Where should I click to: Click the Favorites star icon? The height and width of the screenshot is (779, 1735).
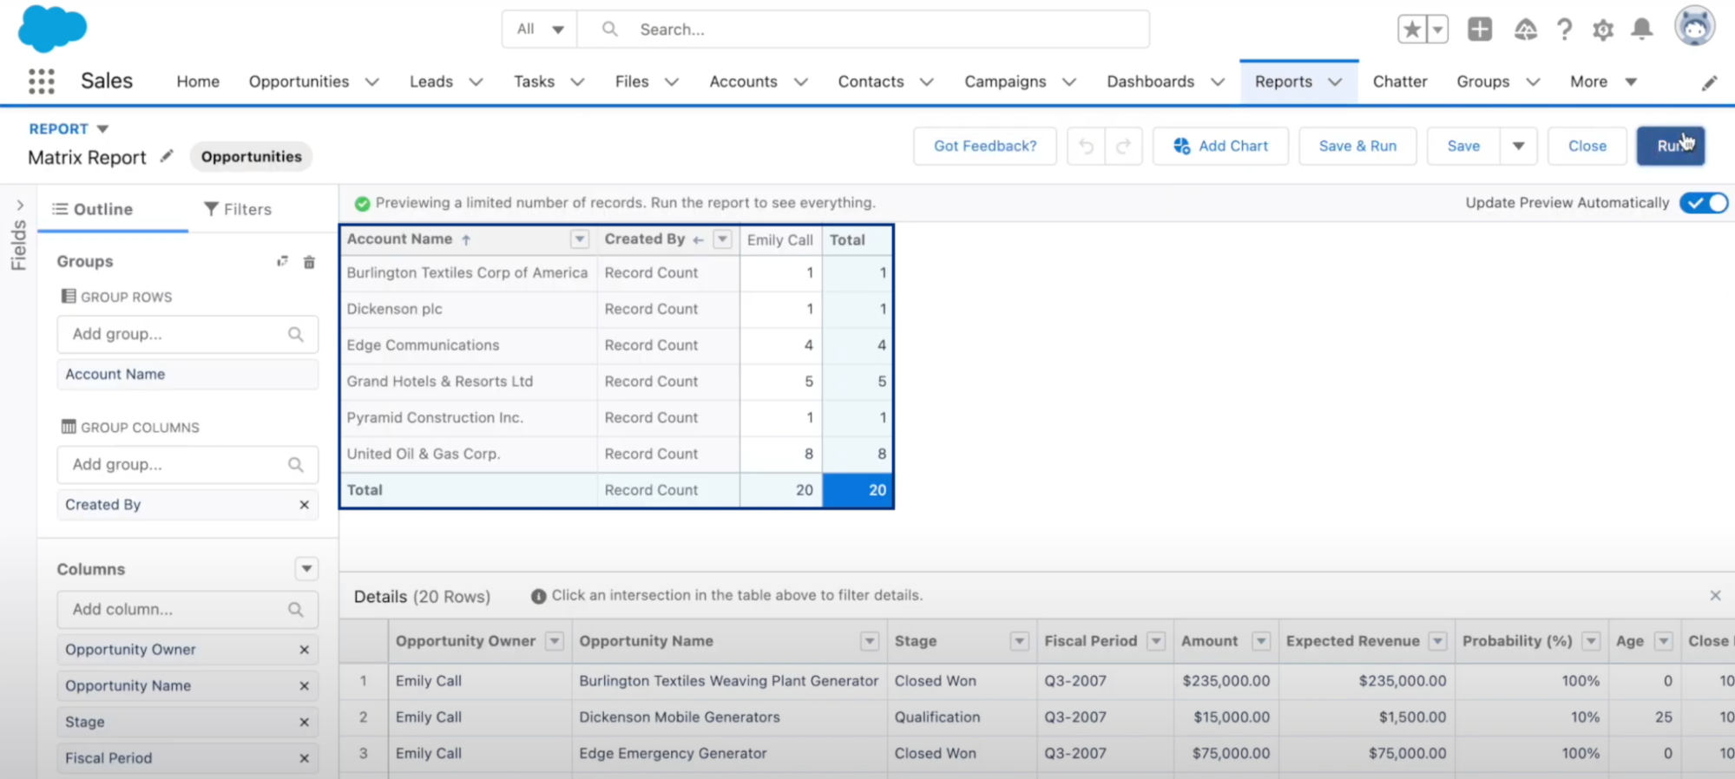1412,29
